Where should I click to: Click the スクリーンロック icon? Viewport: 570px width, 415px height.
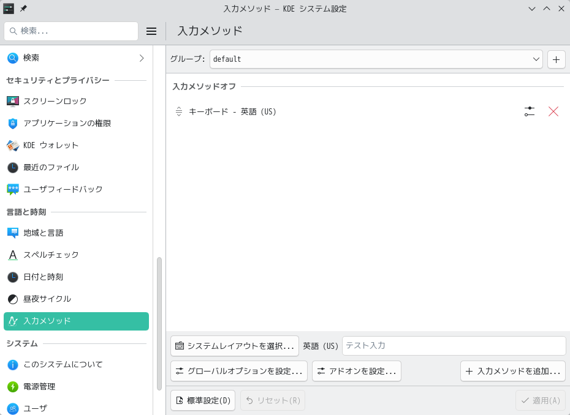point(13,101)
